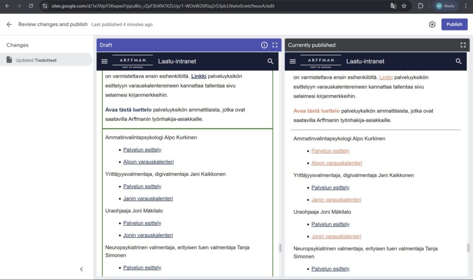This screenshot has width=473, height=280.
Task: Open browser extensions puzzle icon
Action: pyautogui.click(x=420, y=6)
